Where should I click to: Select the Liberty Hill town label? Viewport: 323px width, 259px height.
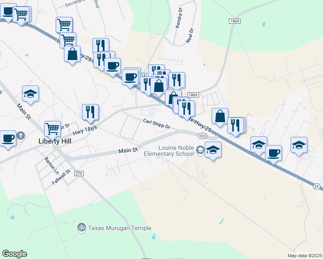(x=55, y=141)
